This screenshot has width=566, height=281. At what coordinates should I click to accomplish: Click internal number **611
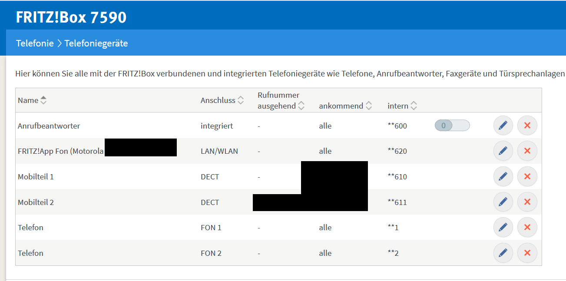coord(397,202)
